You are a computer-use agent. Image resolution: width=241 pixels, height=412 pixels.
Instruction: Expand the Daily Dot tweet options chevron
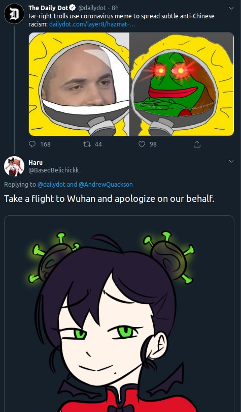[x=231, y=9]
